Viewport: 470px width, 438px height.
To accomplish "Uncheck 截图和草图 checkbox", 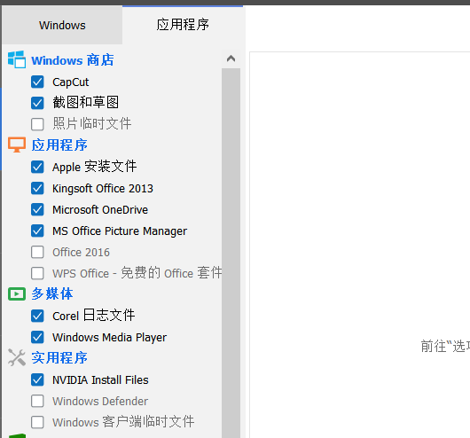I will [x=37, y=103].
